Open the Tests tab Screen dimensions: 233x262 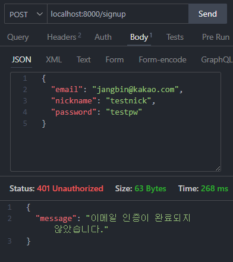click(x=175, y=37)
